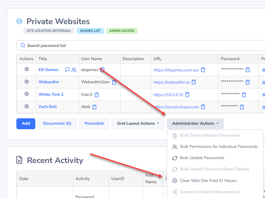Choose Clear Web Site Field ID Values

215,181
